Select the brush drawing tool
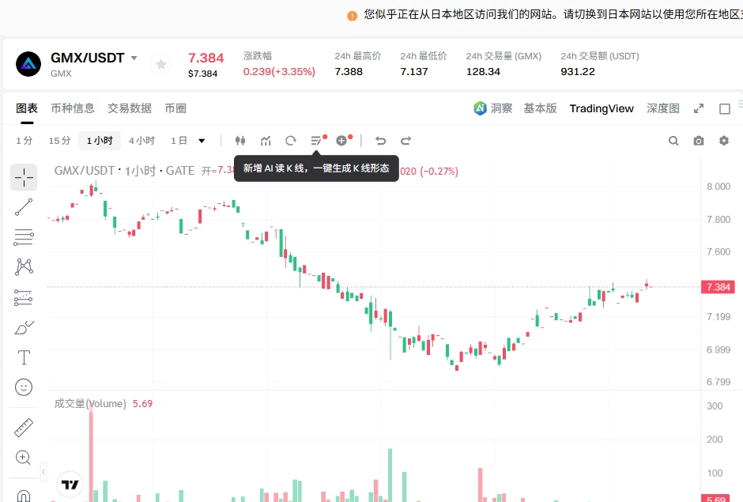Image resolution: width=743 pixels, height=502 pixels. [x=24, y=327]
